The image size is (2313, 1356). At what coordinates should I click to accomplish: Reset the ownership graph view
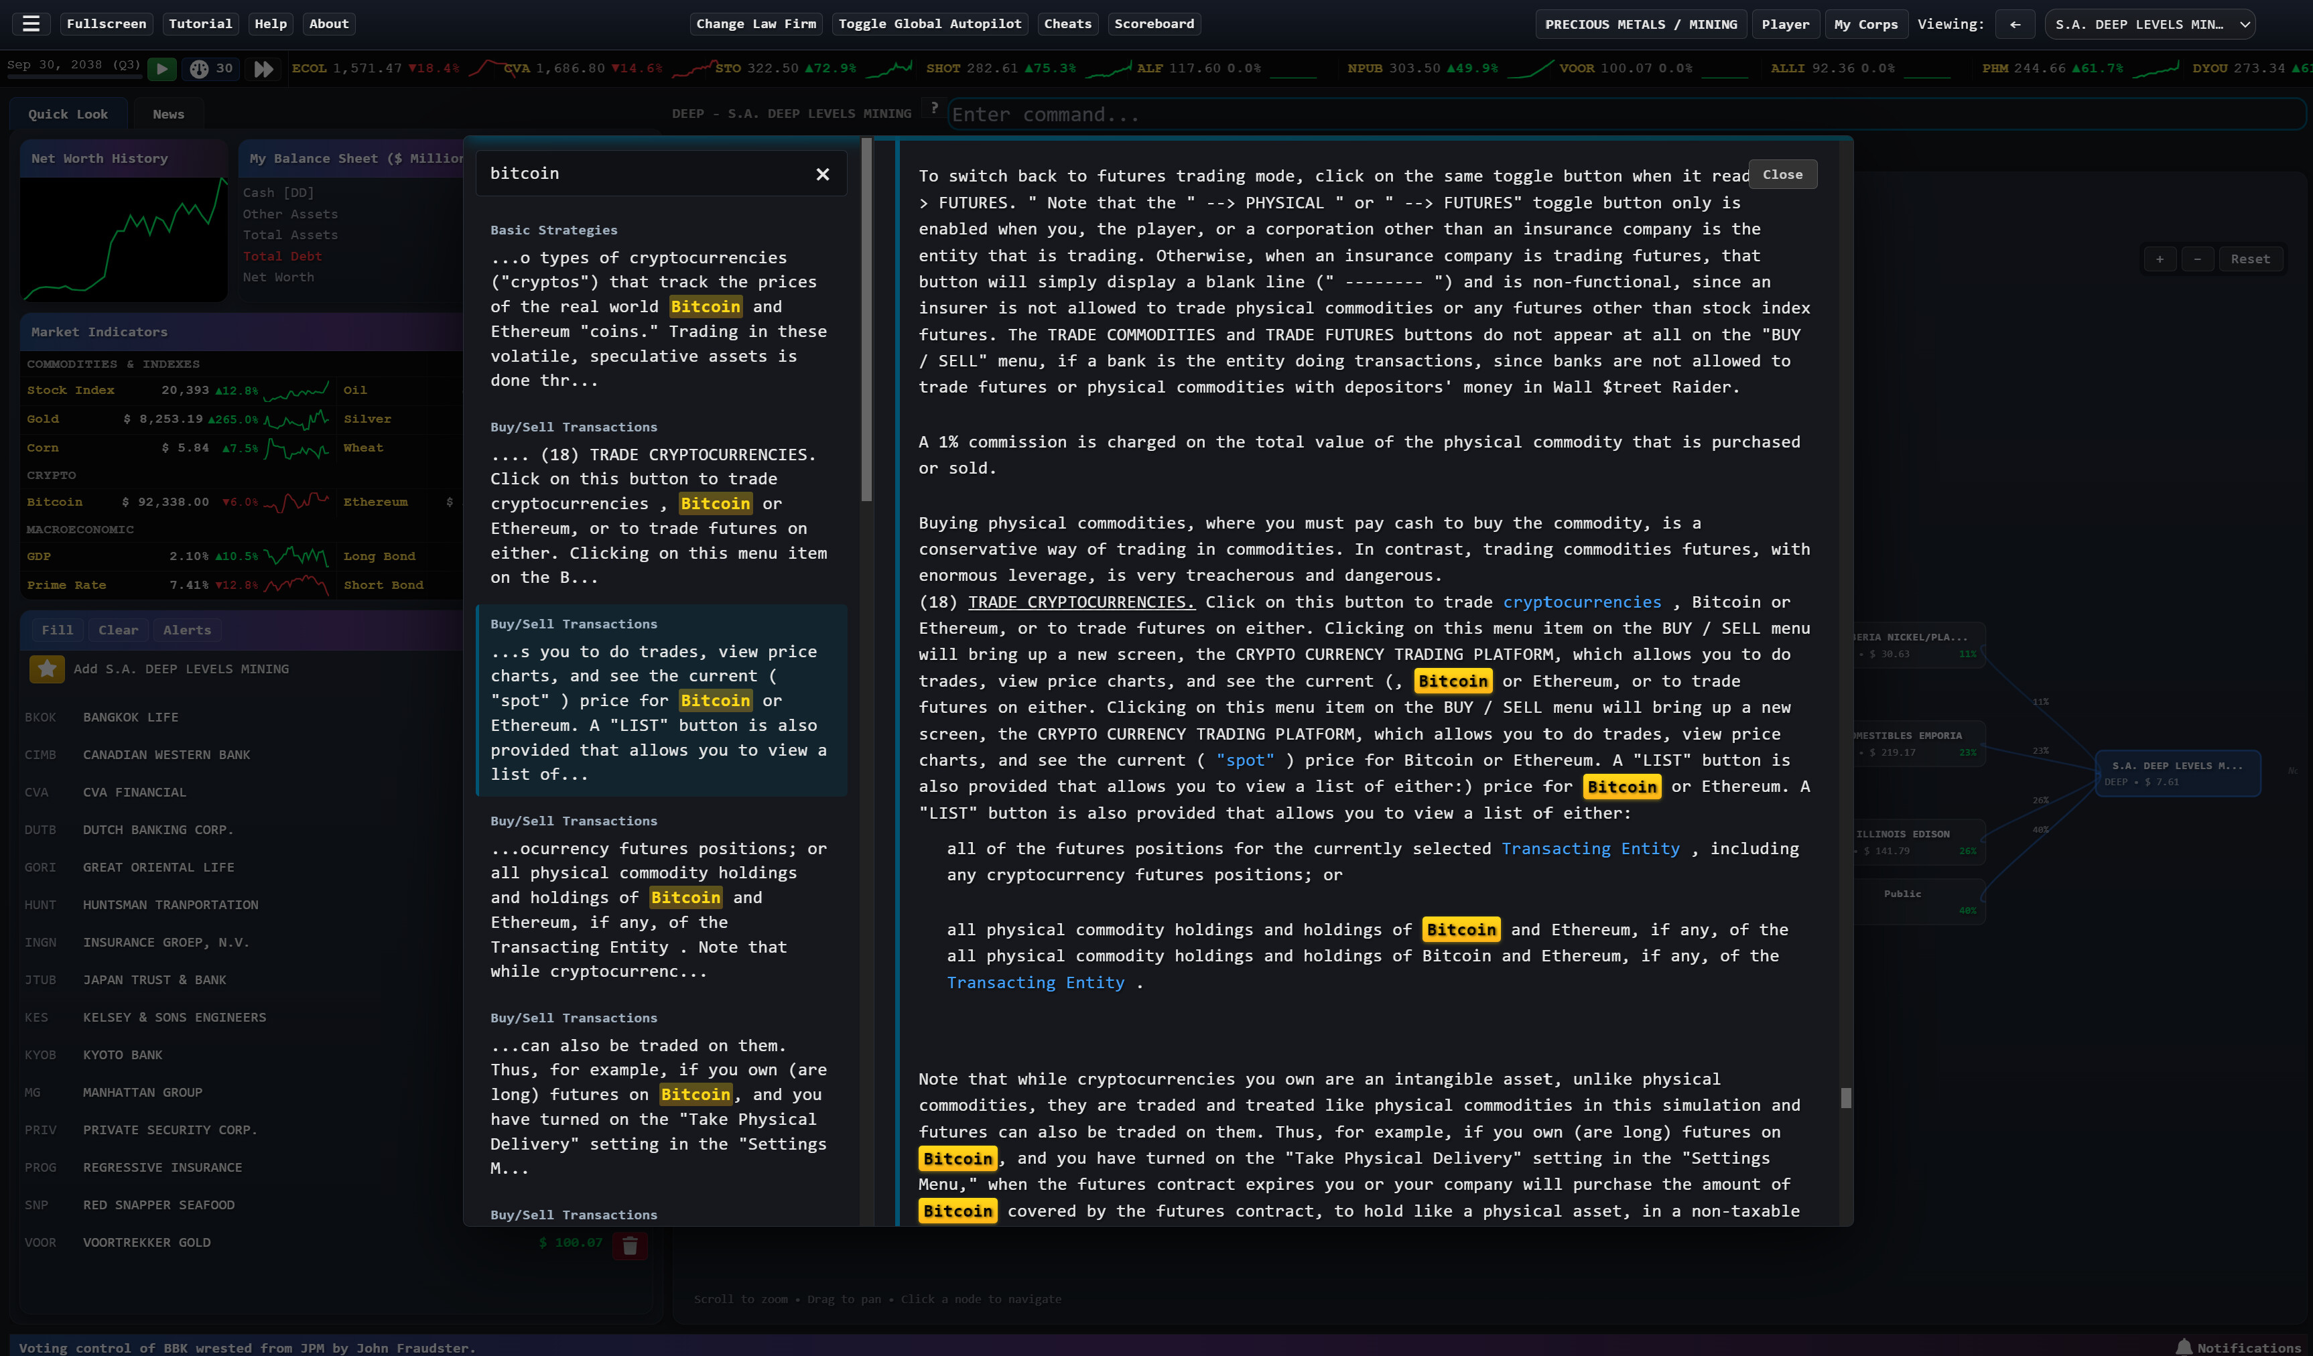[2249, 259]
